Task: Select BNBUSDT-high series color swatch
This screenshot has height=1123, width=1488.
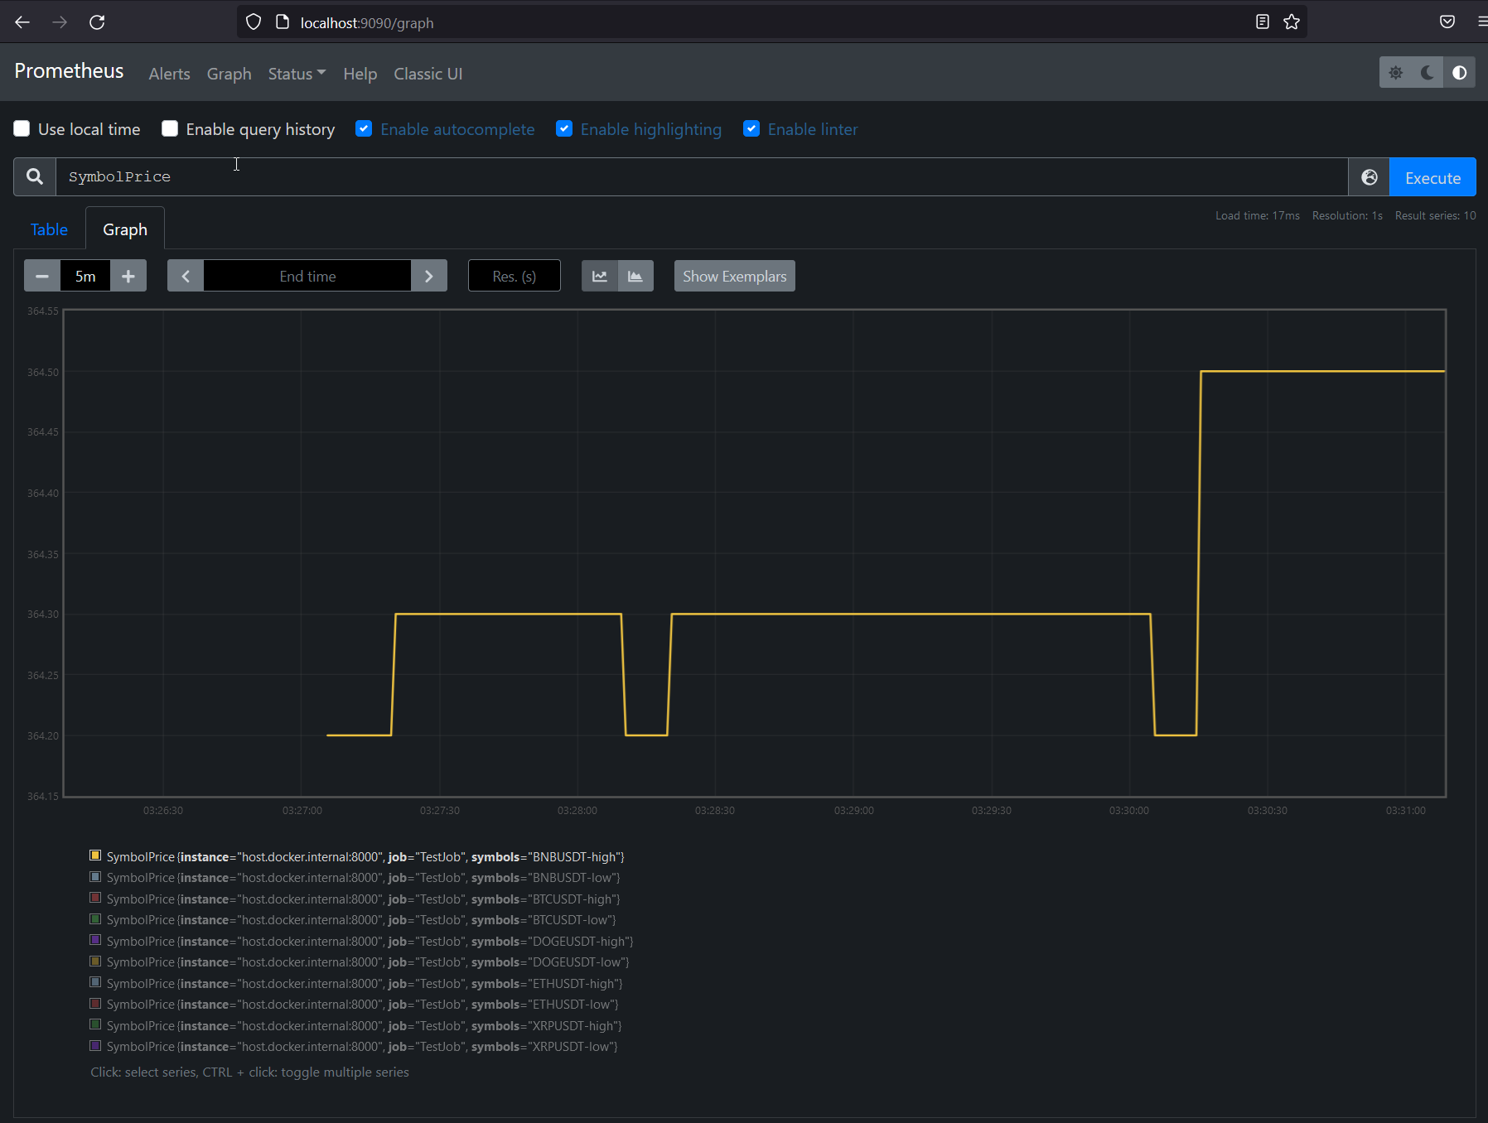Action: pos(95,856)
